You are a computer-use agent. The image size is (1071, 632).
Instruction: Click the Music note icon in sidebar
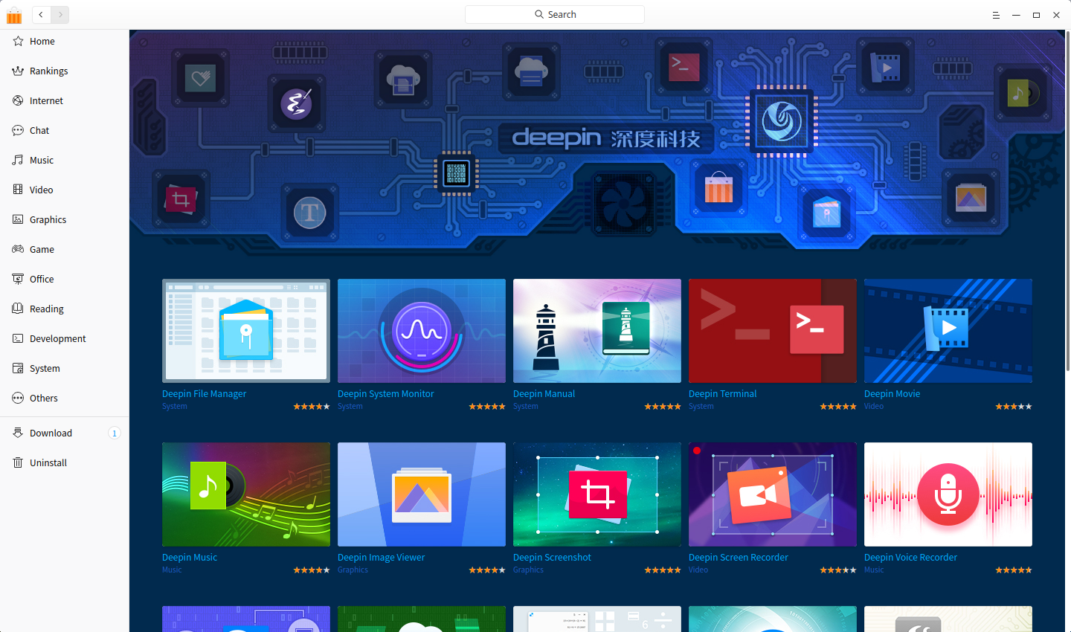18,160
